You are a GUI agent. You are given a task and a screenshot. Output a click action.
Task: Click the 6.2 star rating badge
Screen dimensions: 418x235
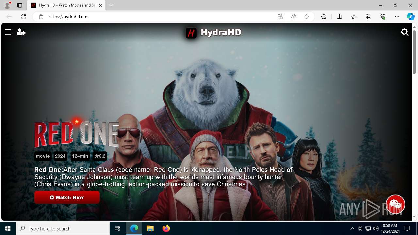click(x=100, y=156)
